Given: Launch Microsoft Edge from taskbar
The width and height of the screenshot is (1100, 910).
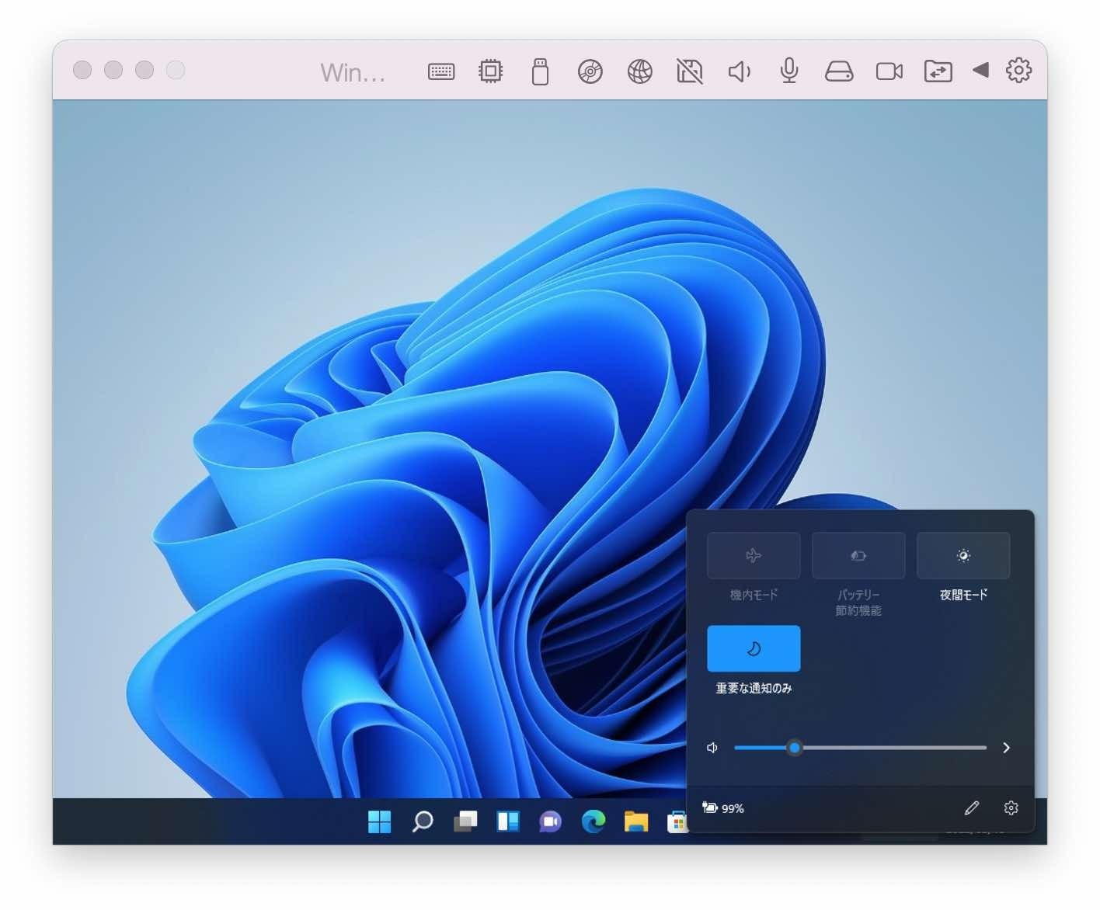Looking at the screenshot, I should tap(594, 821).
